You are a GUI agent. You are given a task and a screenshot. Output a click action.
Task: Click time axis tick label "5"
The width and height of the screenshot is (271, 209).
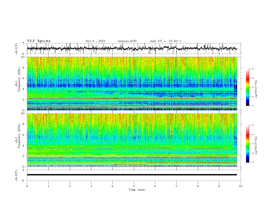pyautogui.click(x=134, y=186)
